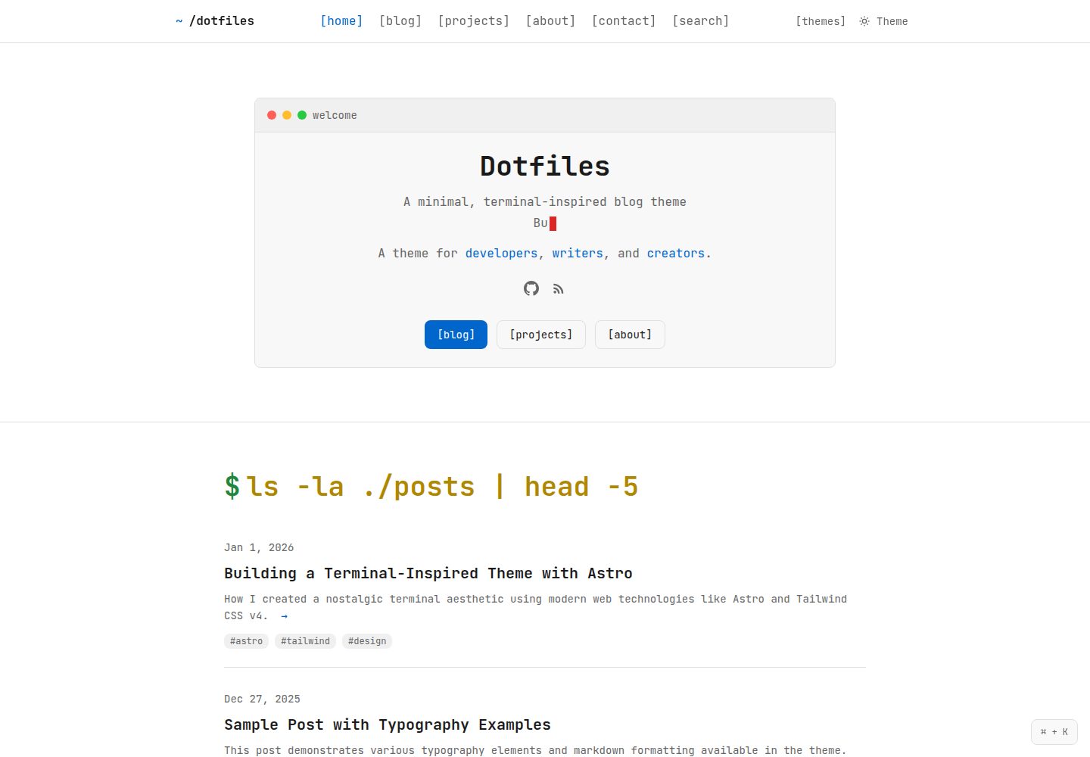The image size is (1090, 757).
Task: Click the blue [blog] button in the welcome card
Action: coord(456,335)
